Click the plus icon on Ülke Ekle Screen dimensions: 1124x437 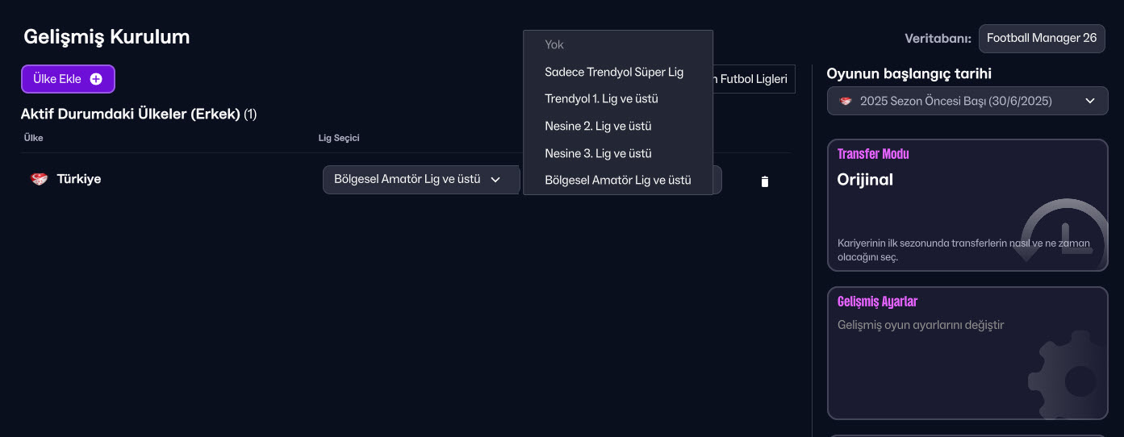coord(96,79)
